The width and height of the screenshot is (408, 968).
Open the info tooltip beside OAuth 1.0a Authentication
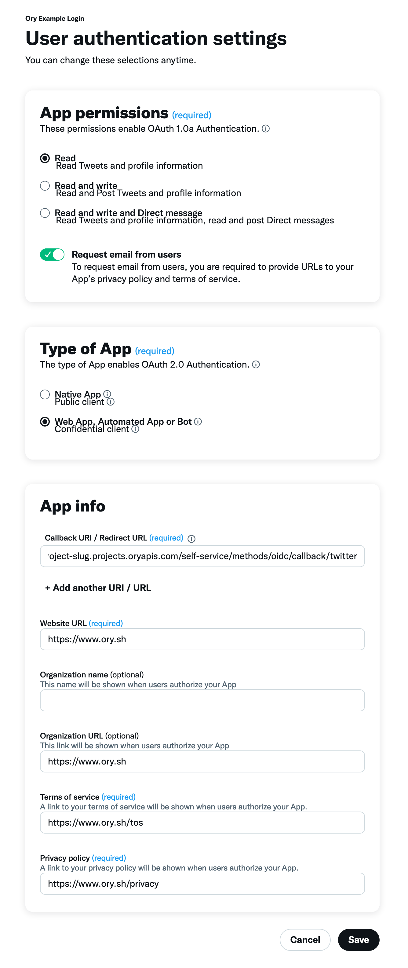click(x=266, y=129)
